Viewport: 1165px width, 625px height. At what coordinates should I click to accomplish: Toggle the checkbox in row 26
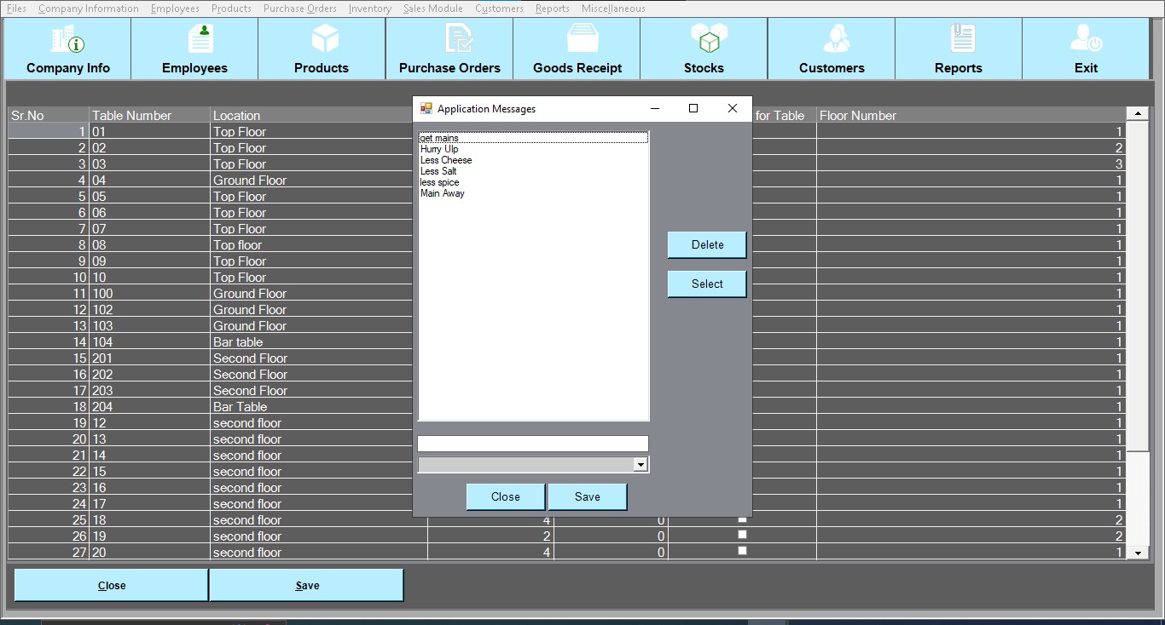coord(742,535)
